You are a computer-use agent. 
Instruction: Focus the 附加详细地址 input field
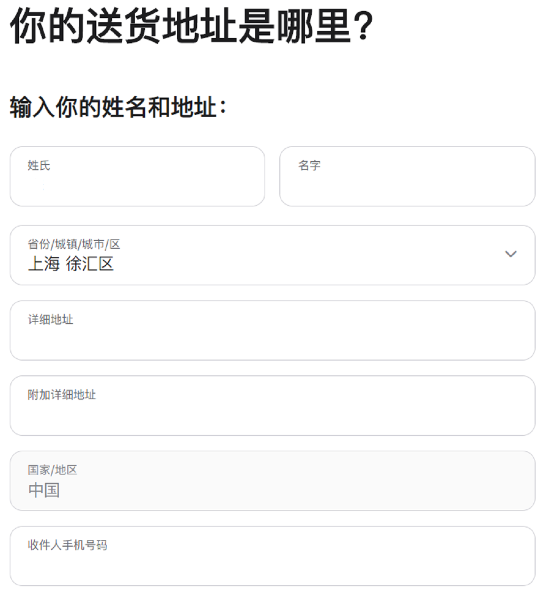(x=272, y=411)
